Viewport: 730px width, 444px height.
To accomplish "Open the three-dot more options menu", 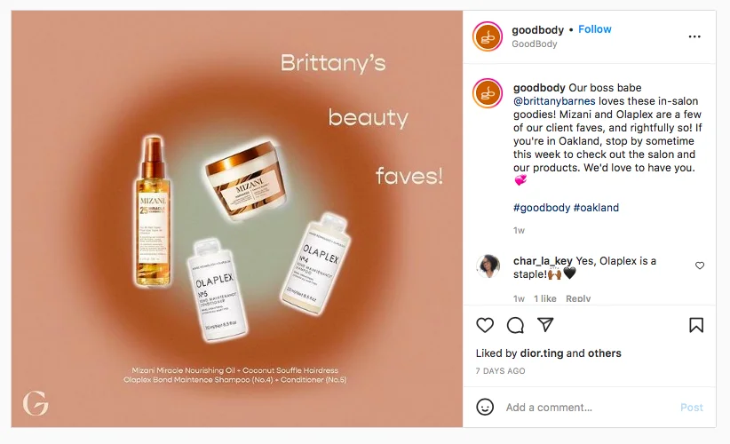I will pyautogui.click(x=694, y=36).
